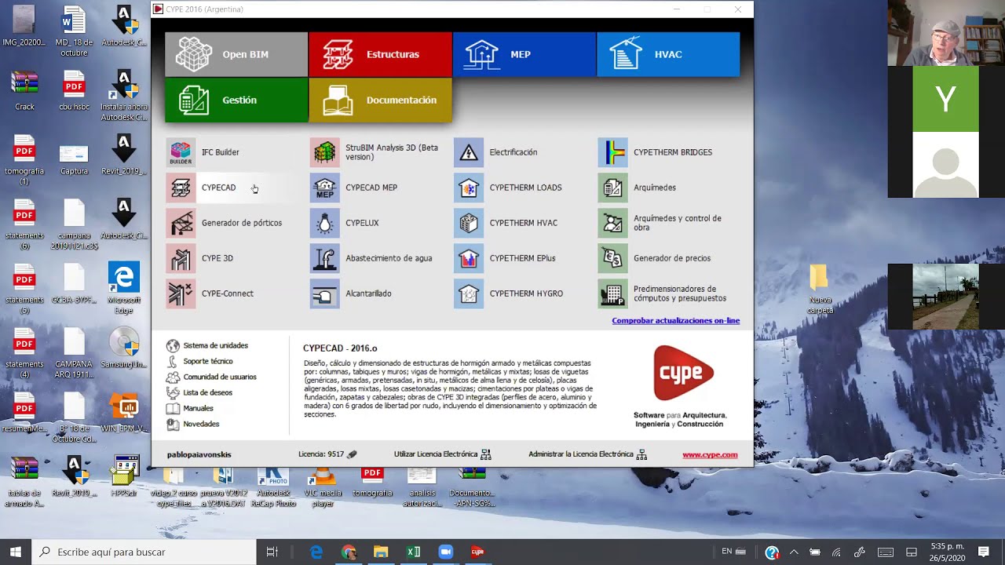Open CYPETHERM LOADS icon
Image resolution: width=1005 pixels, height=565 pixels.
point(469,188)
